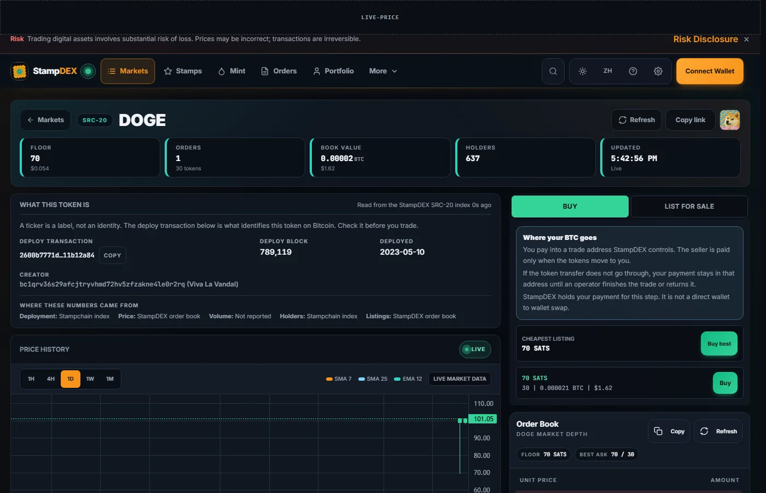Toggle the SMA 25 indicator legend
766x493 pixels.
click(373, 379)
